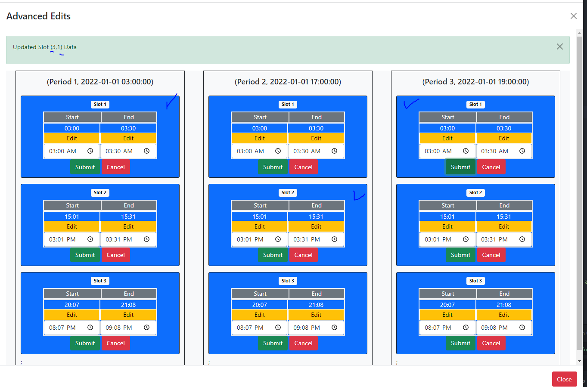The height and width of the screenshot is (387, 587).
Task: Focus Period 3 Slot 3 end time field
Action: [504, 328]
